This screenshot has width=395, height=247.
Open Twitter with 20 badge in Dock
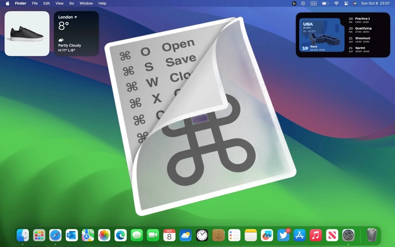pyautogui.click(x=283, y=235)
